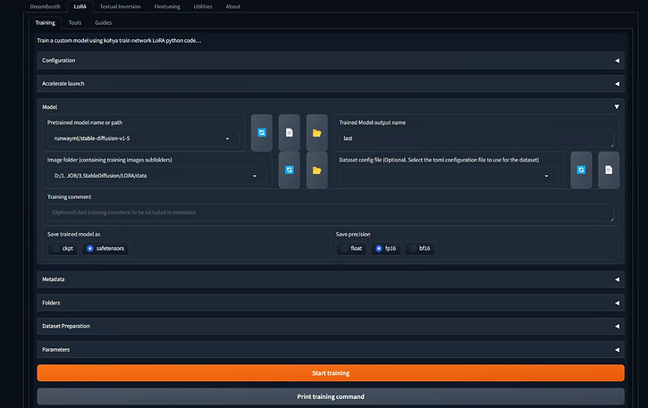Viewport: 648px width, 408px height.
Task: Refresh dataset config file list
Action: pyautogui.click(x=581, y=171)
